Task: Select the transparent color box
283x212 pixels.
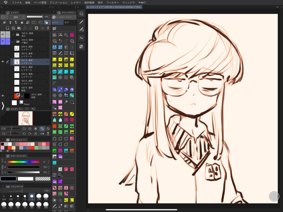Action: (43, 179)
